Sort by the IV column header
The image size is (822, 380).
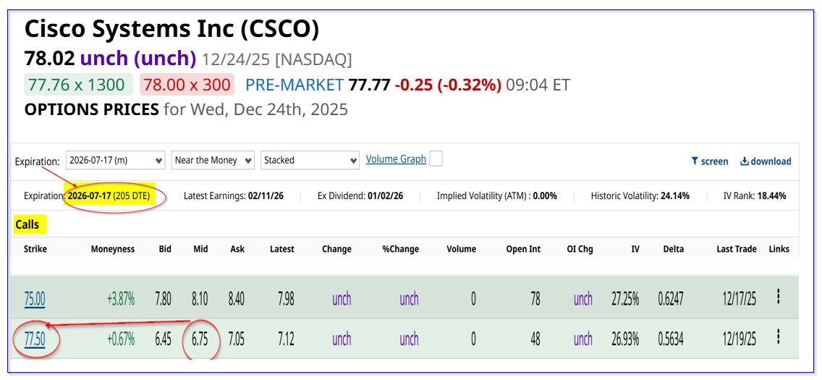[x=635, y=249]
